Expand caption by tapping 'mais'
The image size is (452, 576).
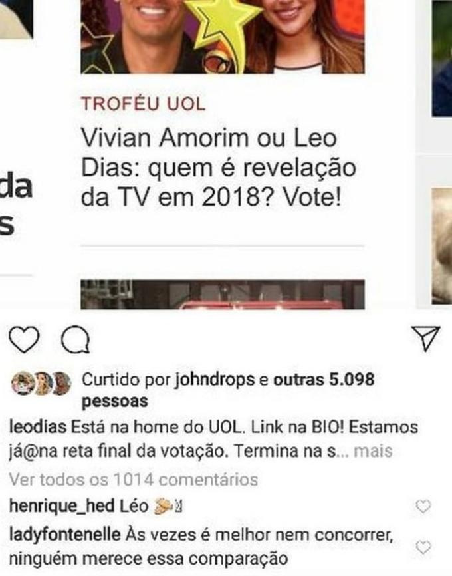pyautogui.click(x=373, y=451)
